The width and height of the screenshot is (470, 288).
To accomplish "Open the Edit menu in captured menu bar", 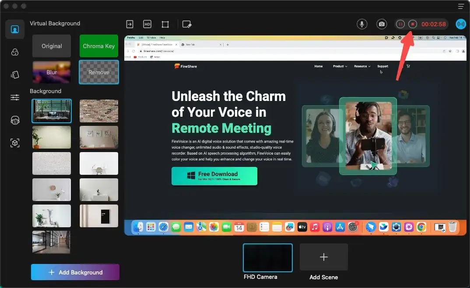I will coord(141,38).
